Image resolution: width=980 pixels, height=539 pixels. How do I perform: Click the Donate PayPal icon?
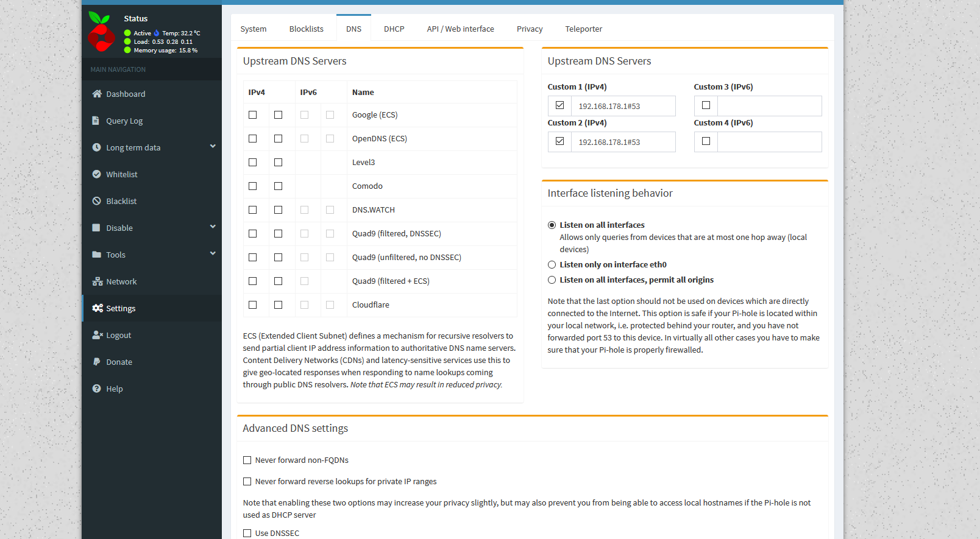(96, 362)
